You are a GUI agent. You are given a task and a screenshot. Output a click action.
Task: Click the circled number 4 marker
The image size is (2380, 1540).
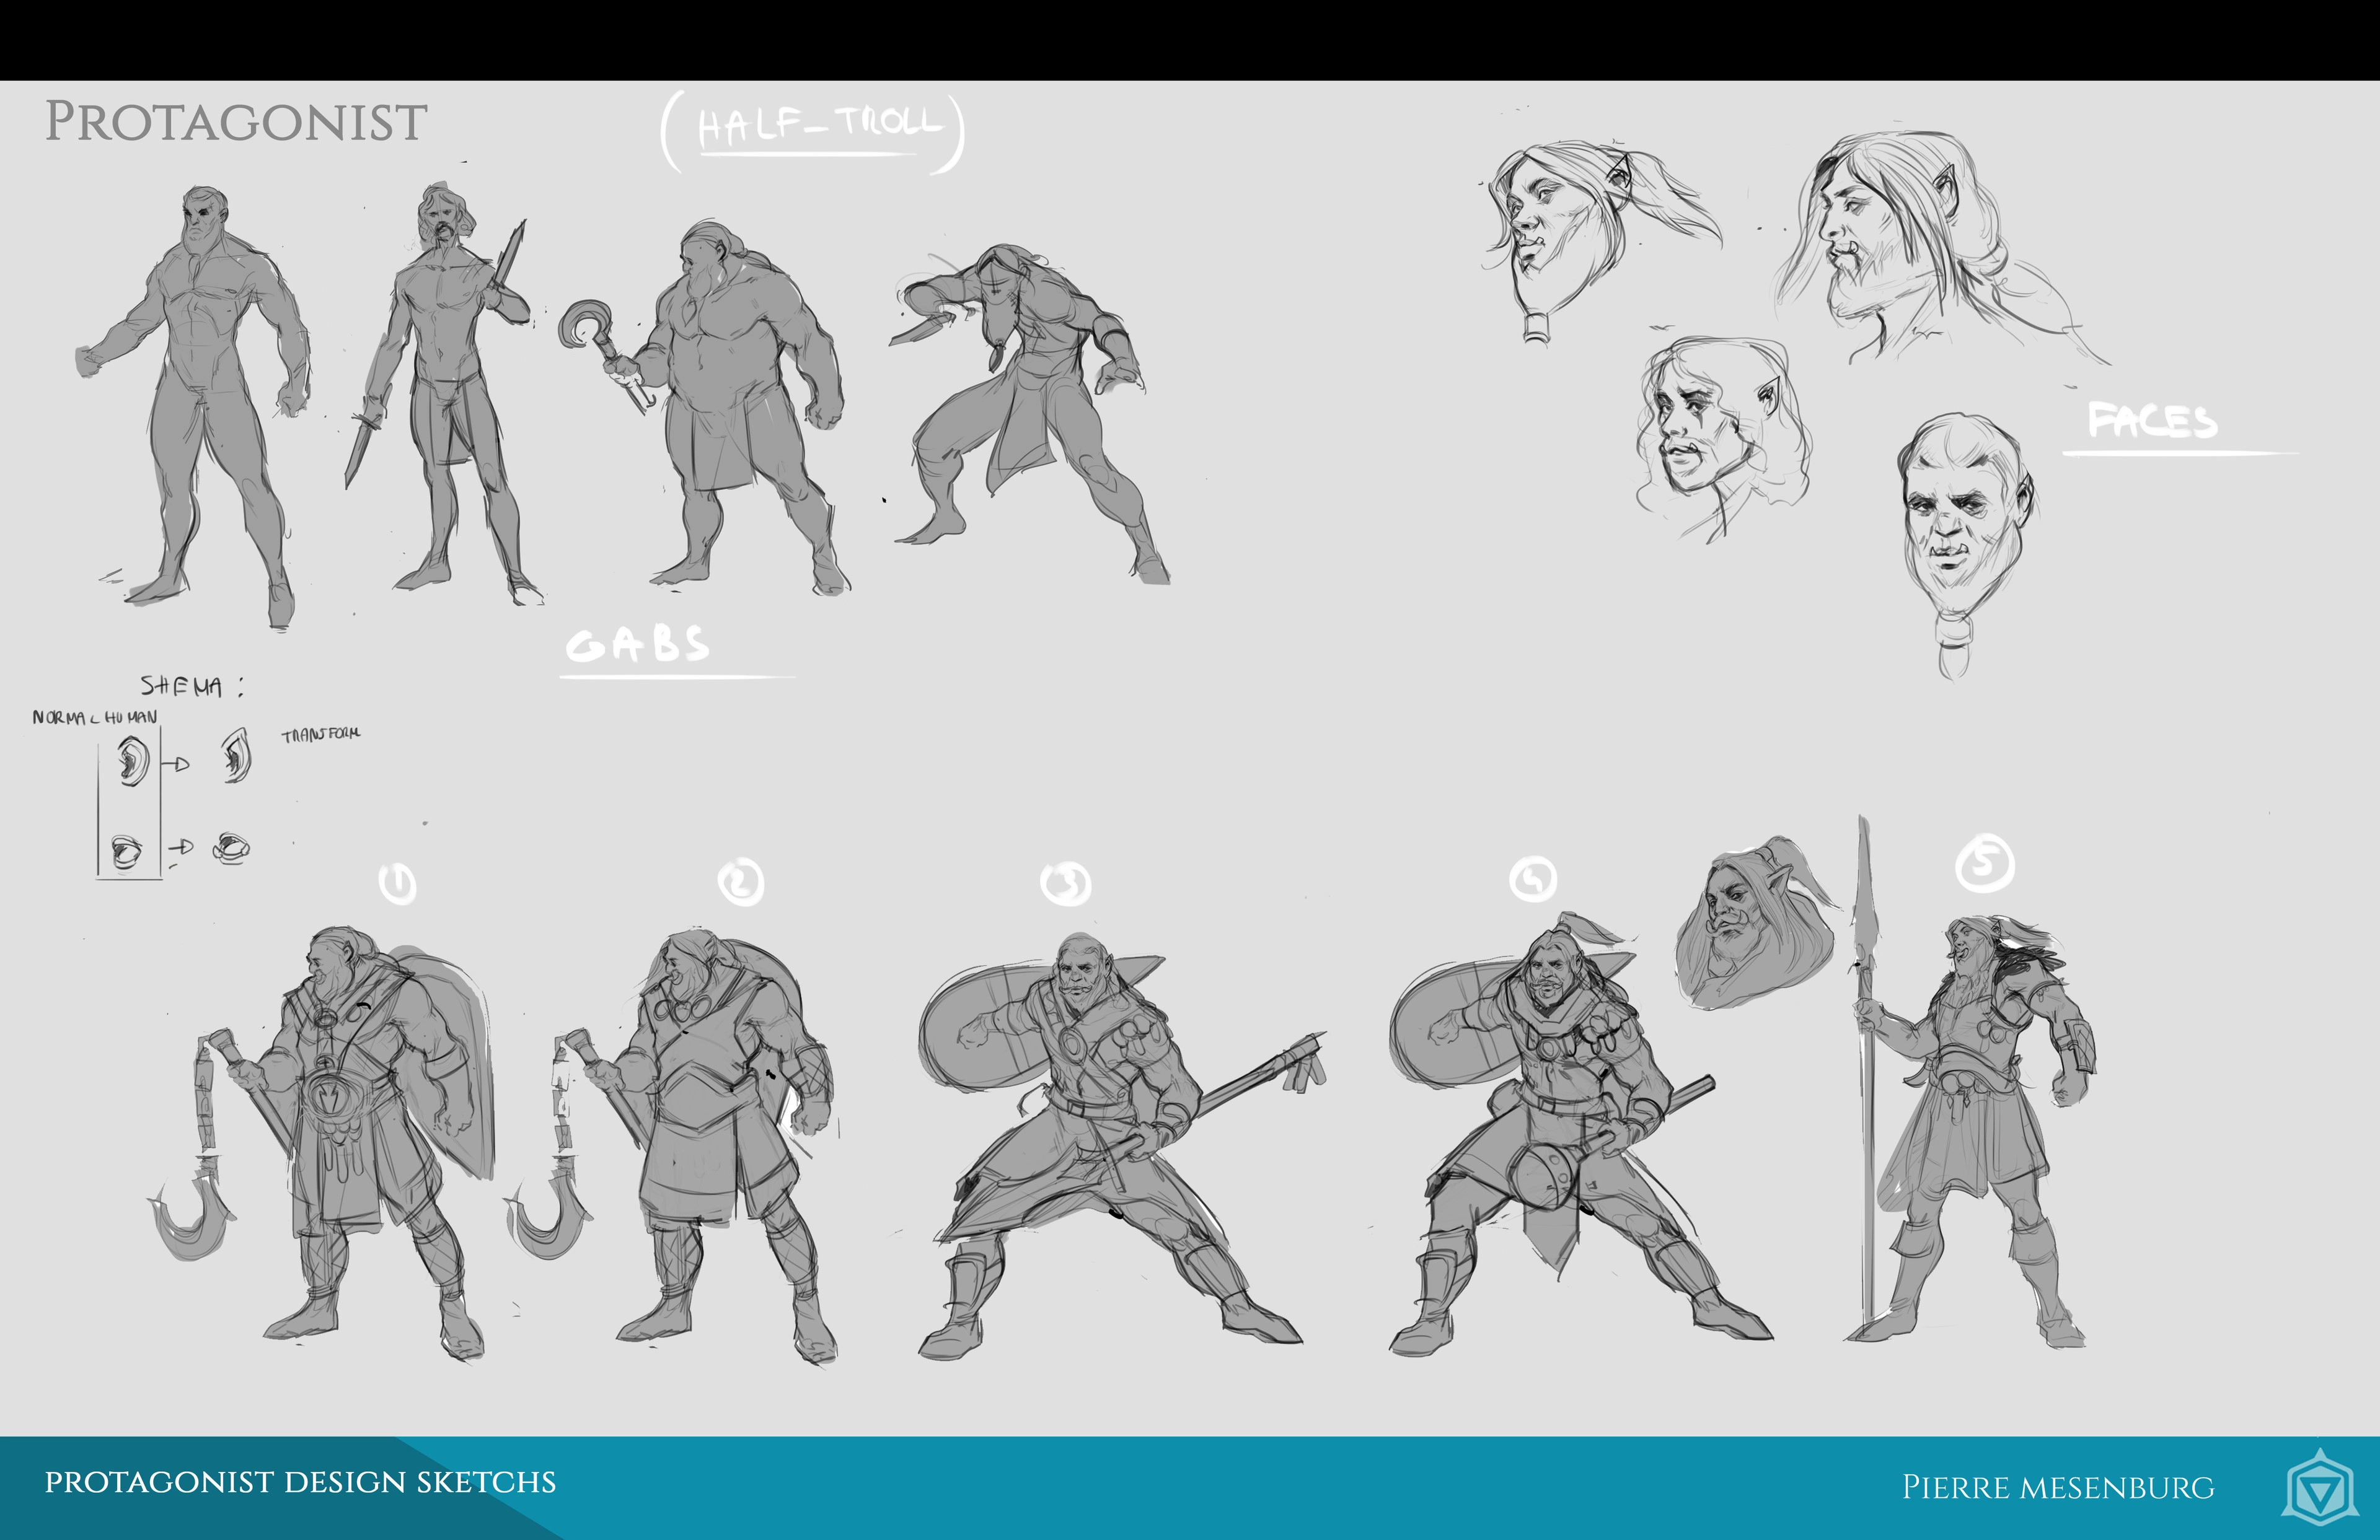coord(1533,880)
